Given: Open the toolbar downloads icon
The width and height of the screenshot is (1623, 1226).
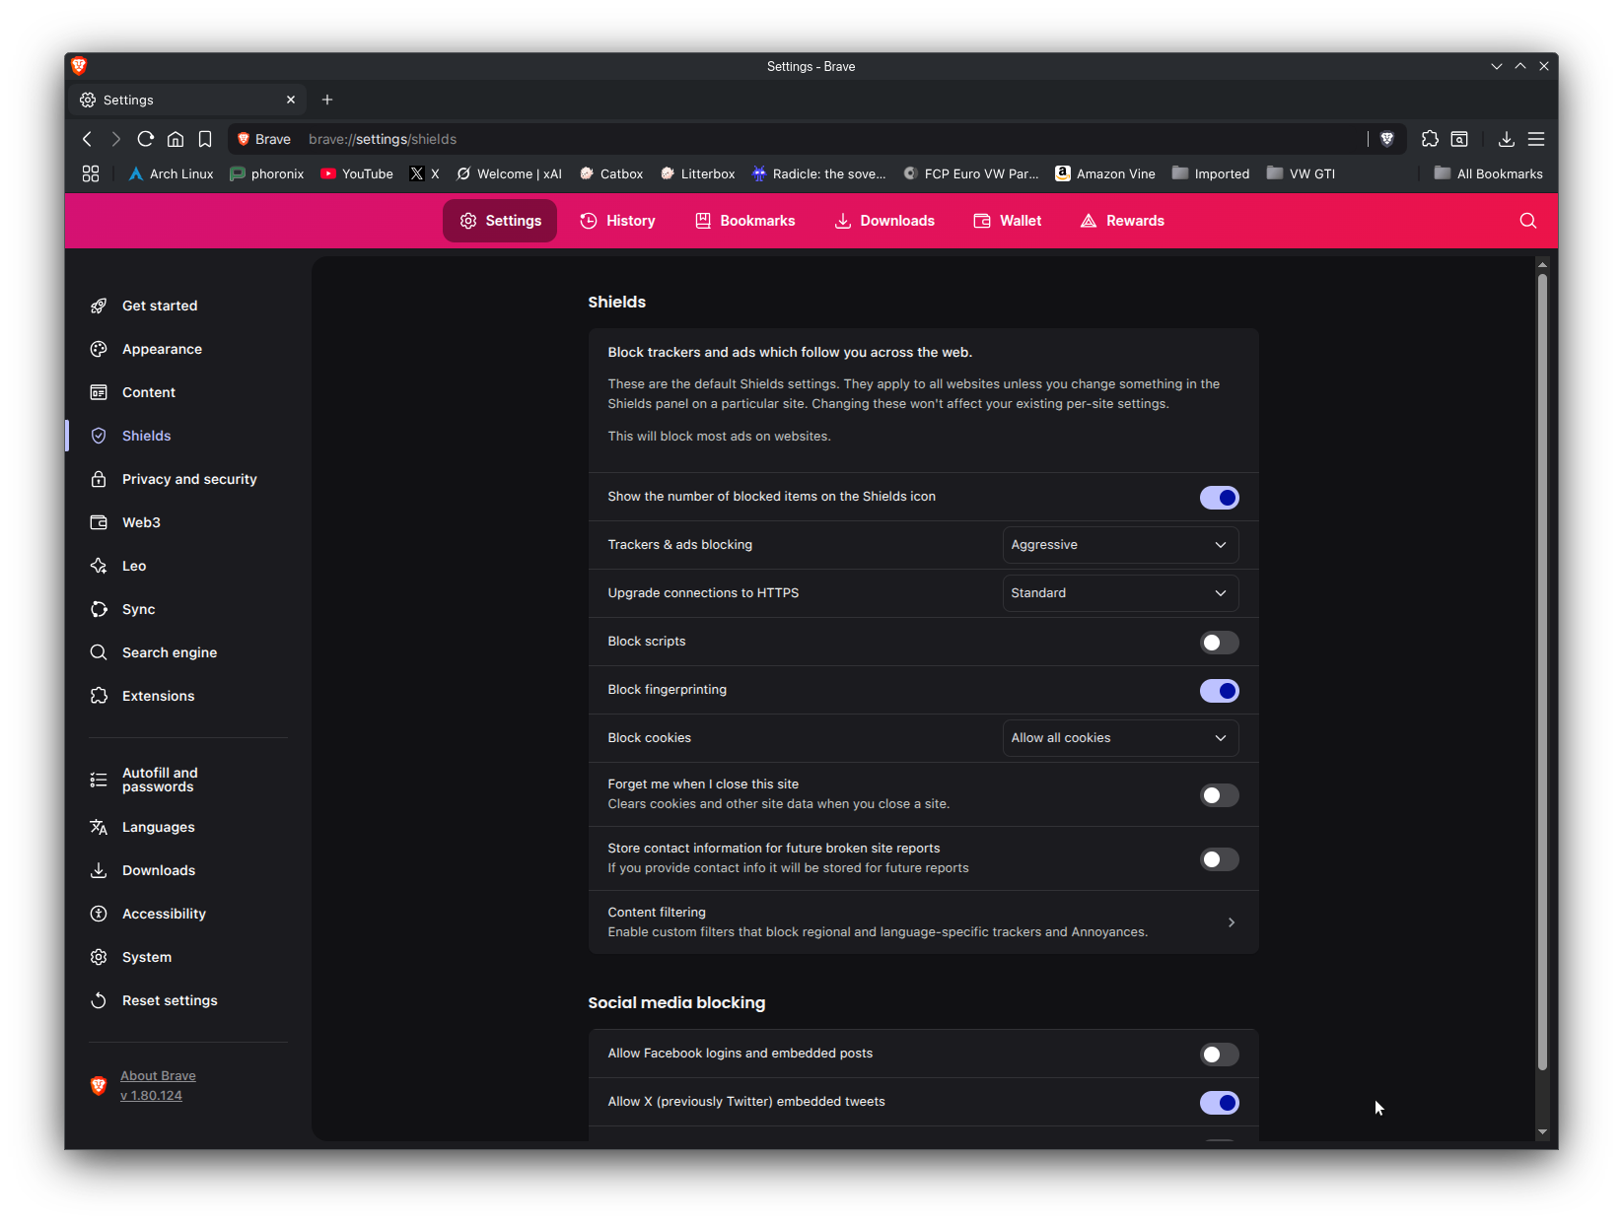Looking at the screenshot, I should 1507,139.
